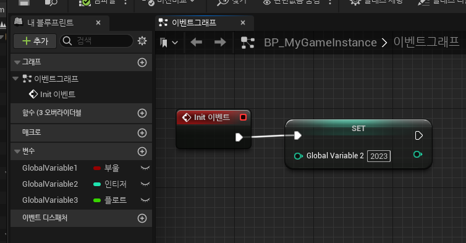Viewport: 466px width, 243px height.
Task: Click 이벤트그래프 breadcrumb text
Action: (426, 42)
